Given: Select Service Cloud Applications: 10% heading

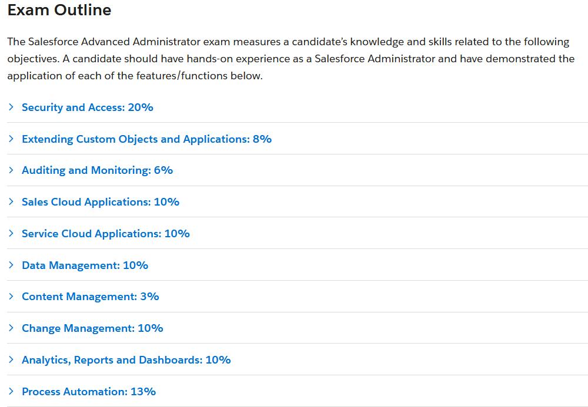Looking at the screenshot, I should pos(105,234).
